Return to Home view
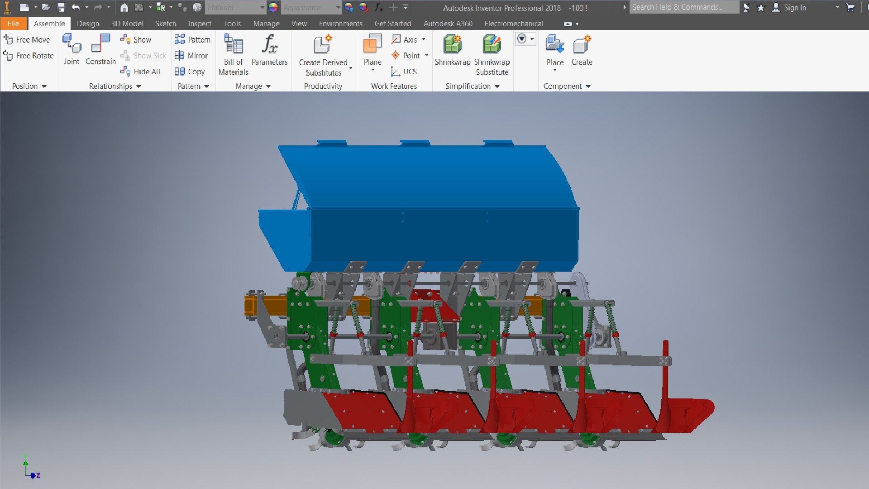 click(x=124, y=7)
